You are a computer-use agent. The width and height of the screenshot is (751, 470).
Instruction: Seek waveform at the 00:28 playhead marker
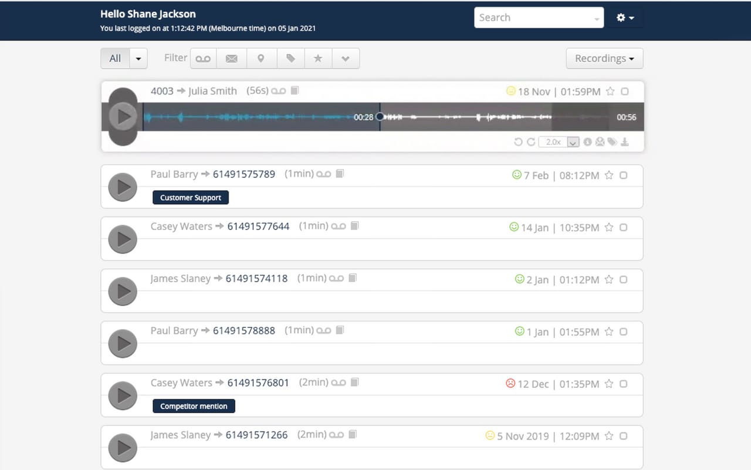coord(380,117)
